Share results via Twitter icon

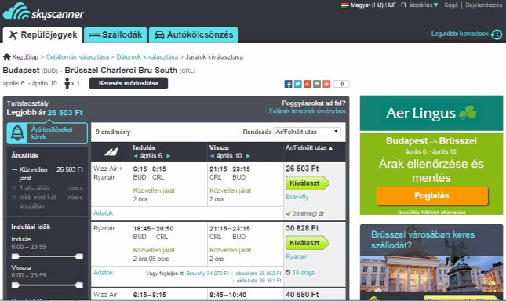click(298, 84)
